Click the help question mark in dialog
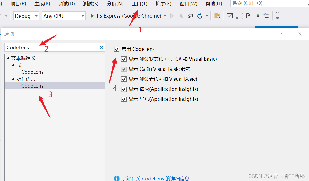Screen dimensions: 309x181 pyautogui.click(x=280, y=34)
